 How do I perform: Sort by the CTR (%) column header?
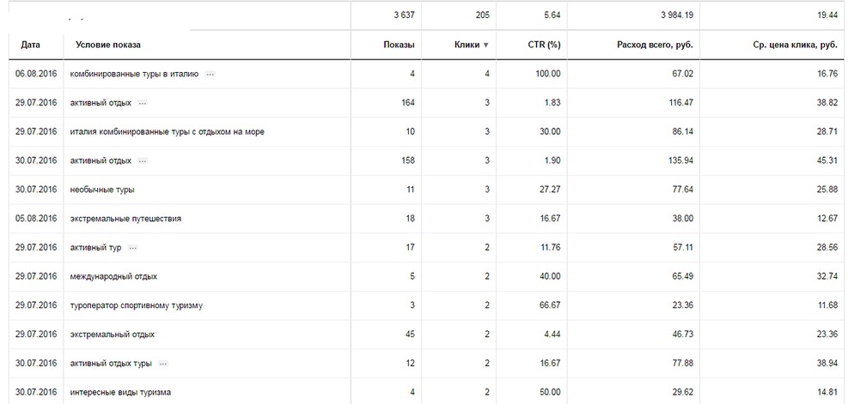click(x=544, y=45)
